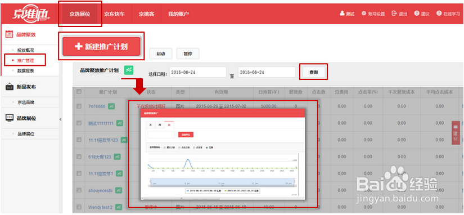Open 账号设置 gear icon
464x215 pixels.
[364, 14]
